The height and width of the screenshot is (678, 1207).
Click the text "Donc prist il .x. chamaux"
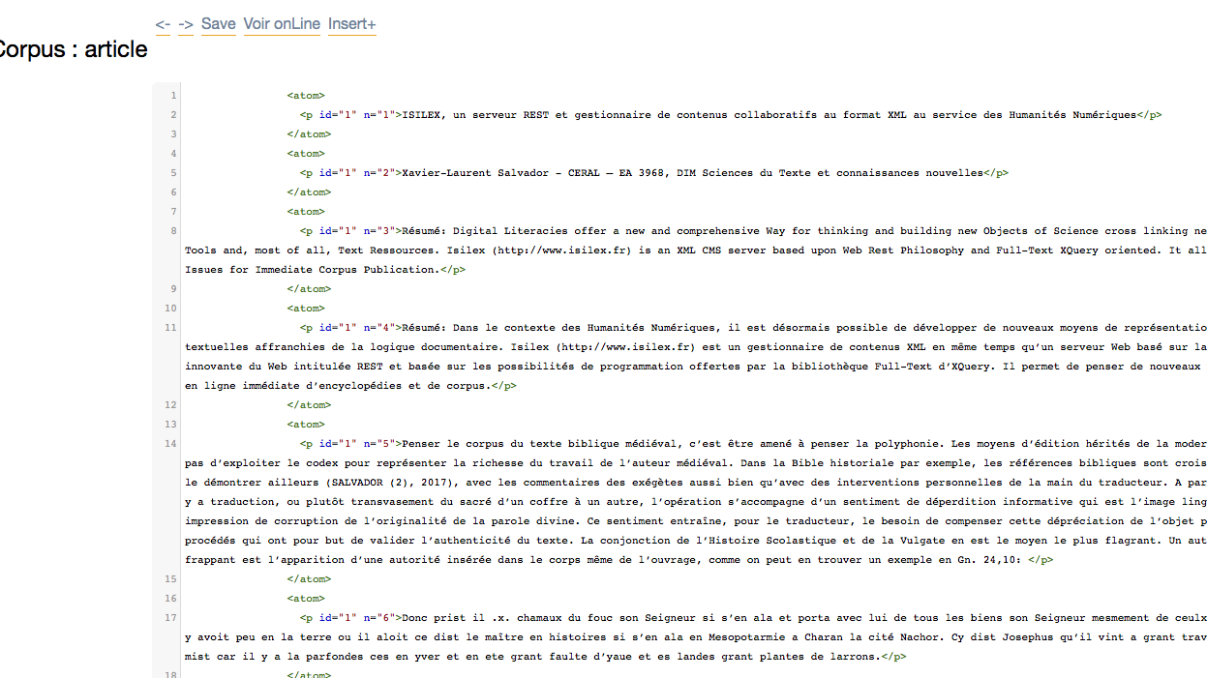click(482, 618)
